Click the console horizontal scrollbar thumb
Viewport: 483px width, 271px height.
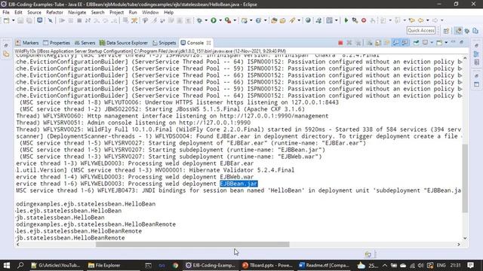[x=192, y=245]
